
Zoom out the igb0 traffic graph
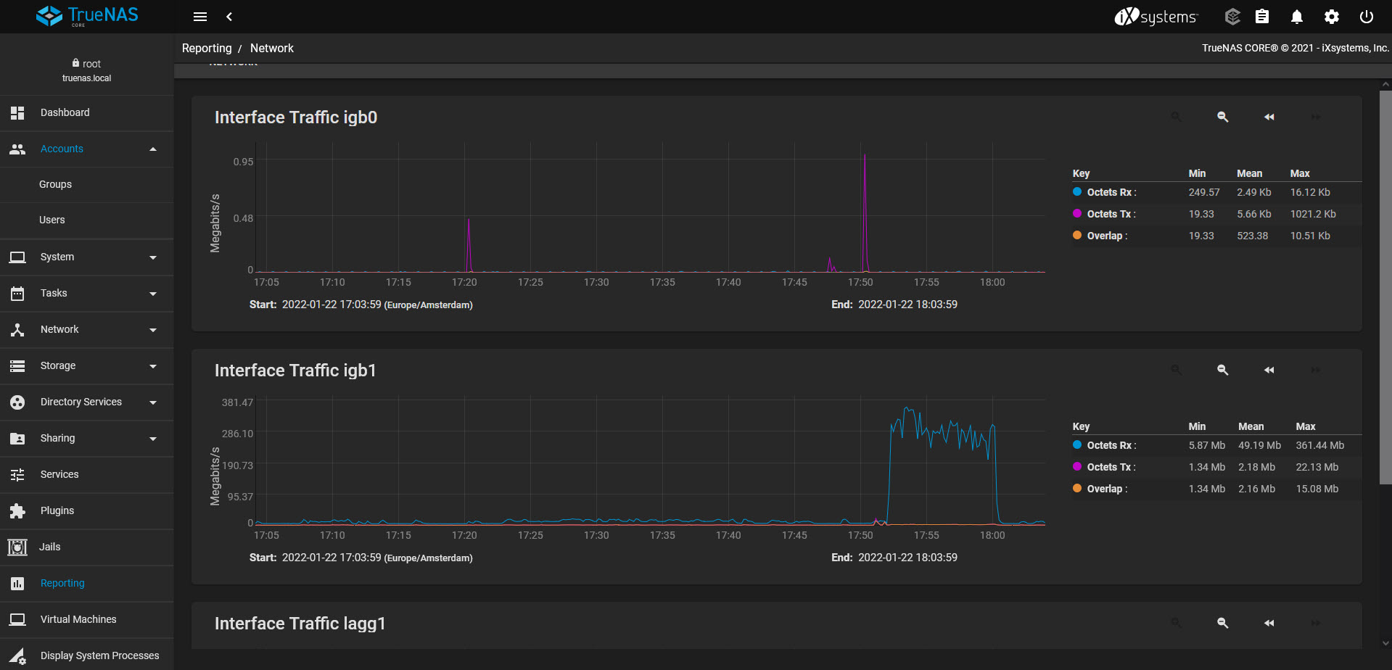[x=1223, y=117]
